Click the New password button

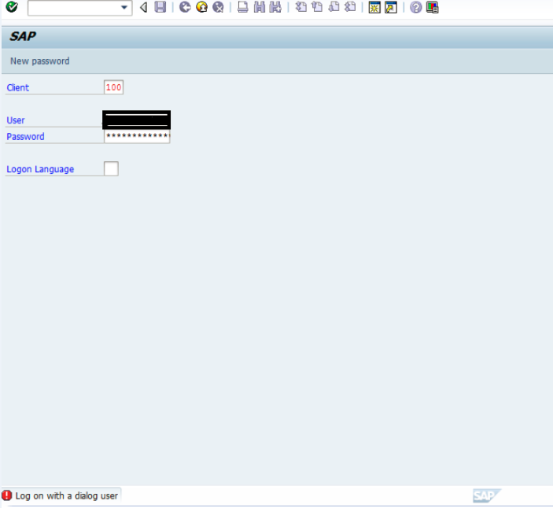(x=40, y=61)
